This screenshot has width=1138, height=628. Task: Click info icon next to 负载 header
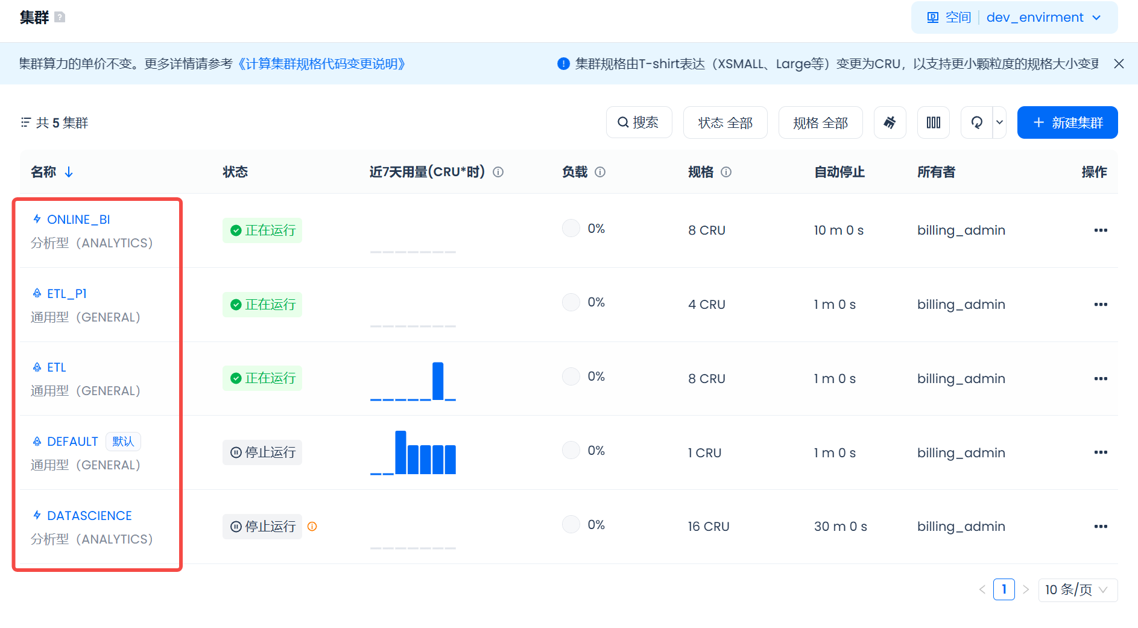[600, 172]
